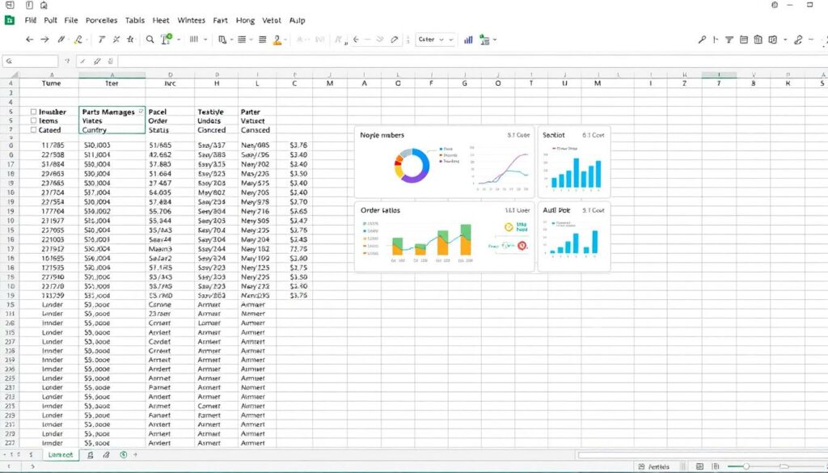Viewport: 828px width, 473px height.
Task: Expand the dropdown arrow after the split-view icon
Action: [x=785, y=40]
